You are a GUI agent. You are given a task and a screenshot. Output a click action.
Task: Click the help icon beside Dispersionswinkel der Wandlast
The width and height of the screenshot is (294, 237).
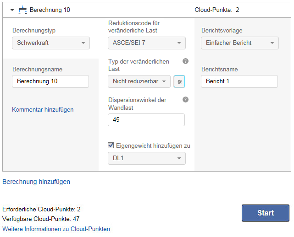(x=185, y=99)
